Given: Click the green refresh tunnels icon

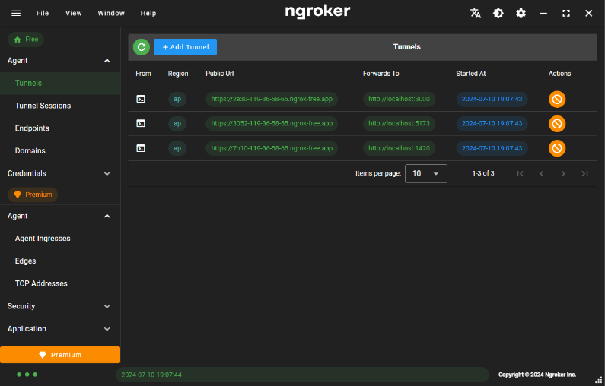Looking at the screenshot, I should click(142, 47).
